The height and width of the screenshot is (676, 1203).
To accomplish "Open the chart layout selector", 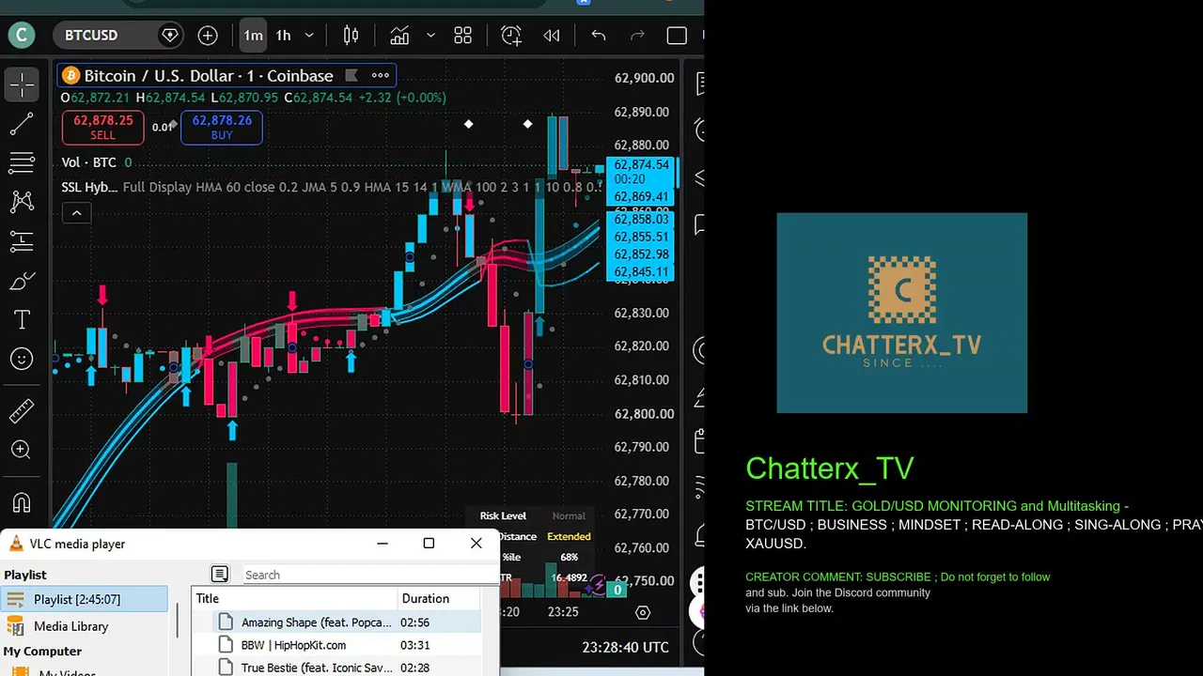I will tap(677, 36).
